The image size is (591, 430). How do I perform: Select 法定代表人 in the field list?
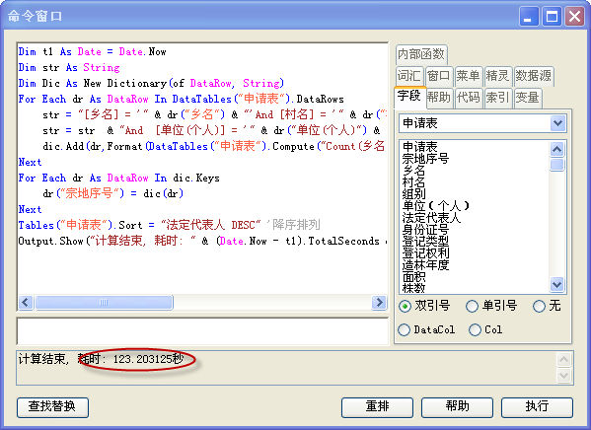click(x=431, y=218)
